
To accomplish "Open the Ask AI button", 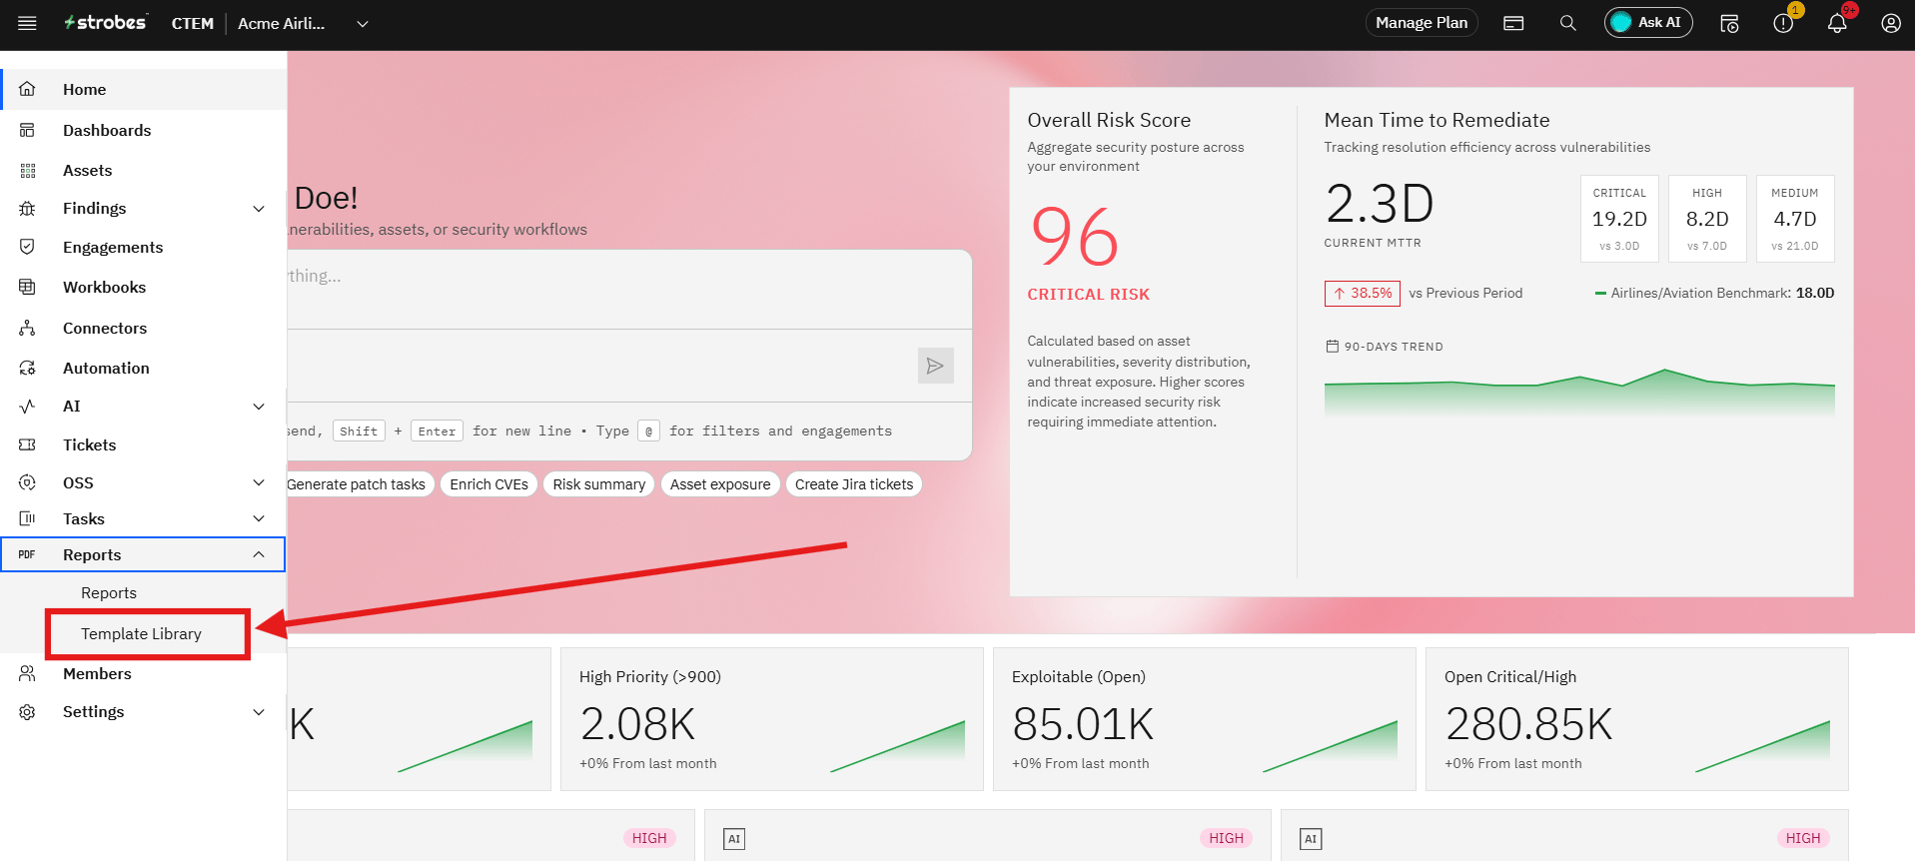I will [x=1648, y=23].
